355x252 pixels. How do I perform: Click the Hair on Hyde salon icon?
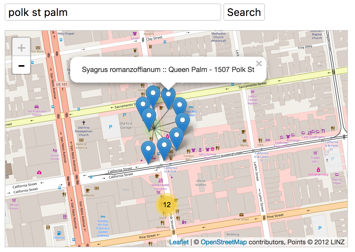(337, 175)
